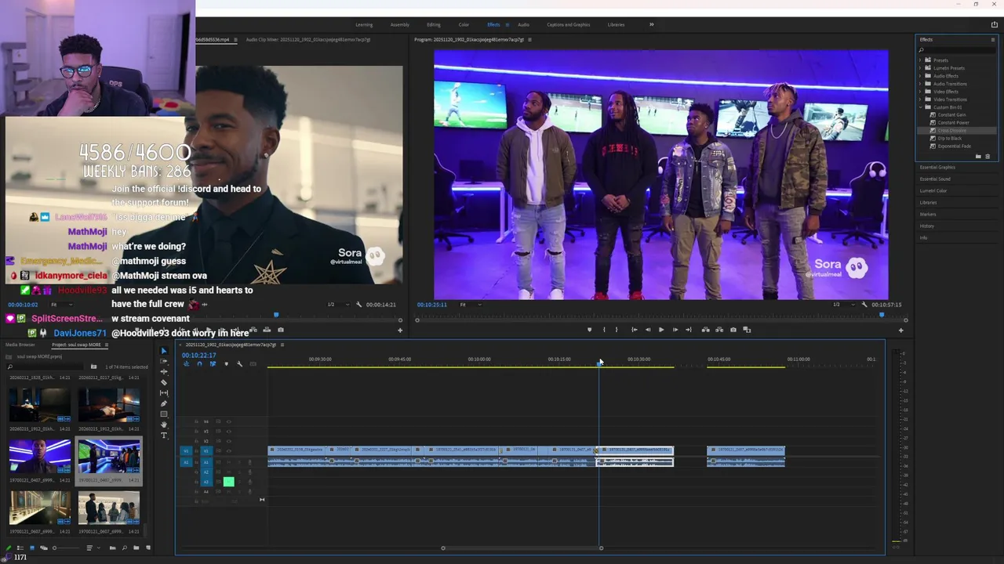This screenshot has height=564, width=1004.
Task: Click Mark In in Program monitor
Action: [x=604, y=330]
